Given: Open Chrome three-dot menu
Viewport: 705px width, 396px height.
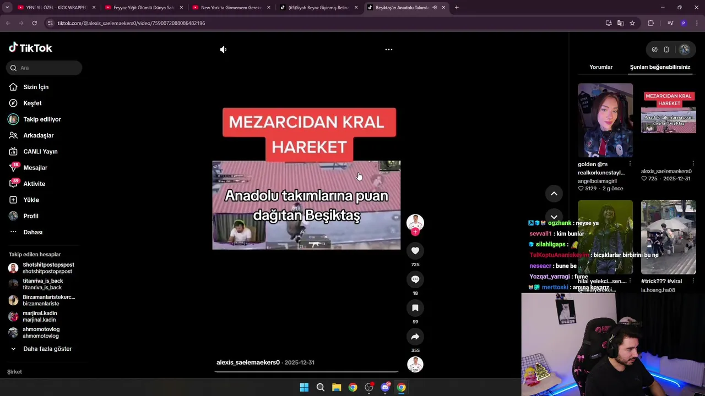Looking at the screenshot, I should tap(697, 23).
